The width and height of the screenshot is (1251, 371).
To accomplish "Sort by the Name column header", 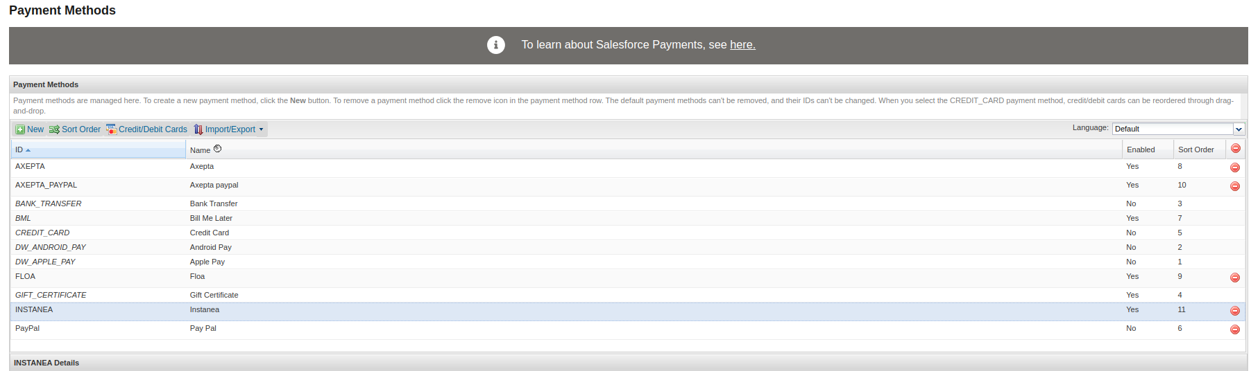I will click(200, 150).
